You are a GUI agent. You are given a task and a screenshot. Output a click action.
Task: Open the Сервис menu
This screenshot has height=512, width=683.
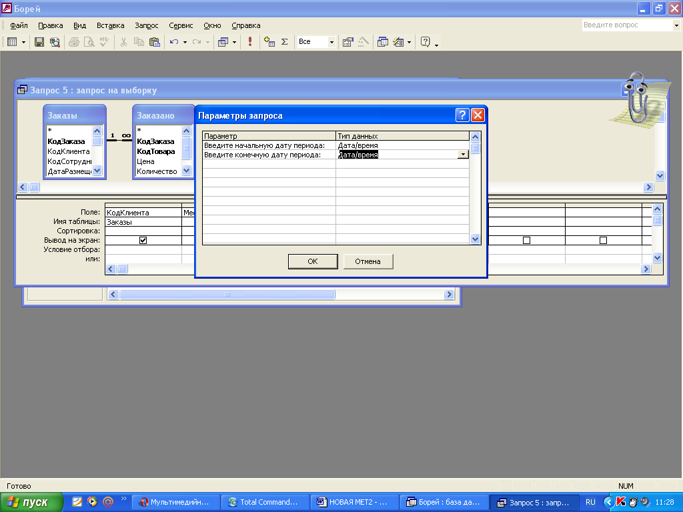[x=181, y=25]
